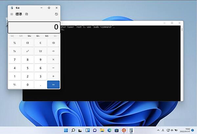Open Microsoft Store from the taskbar
The width and height of the screenshot is (197, 134).
click(x=117, y=130)
